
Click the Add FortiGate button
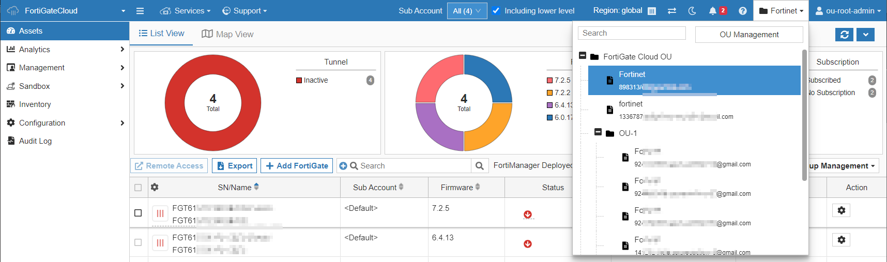pyautogui.click(x=297, y=166)
